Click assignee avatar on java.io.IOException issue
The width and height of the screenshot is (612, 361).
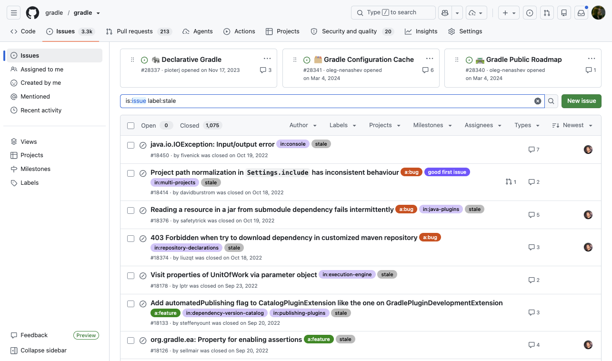point(588,150)
